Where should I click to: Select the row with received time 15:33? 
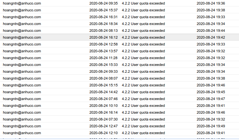[120, 65]
